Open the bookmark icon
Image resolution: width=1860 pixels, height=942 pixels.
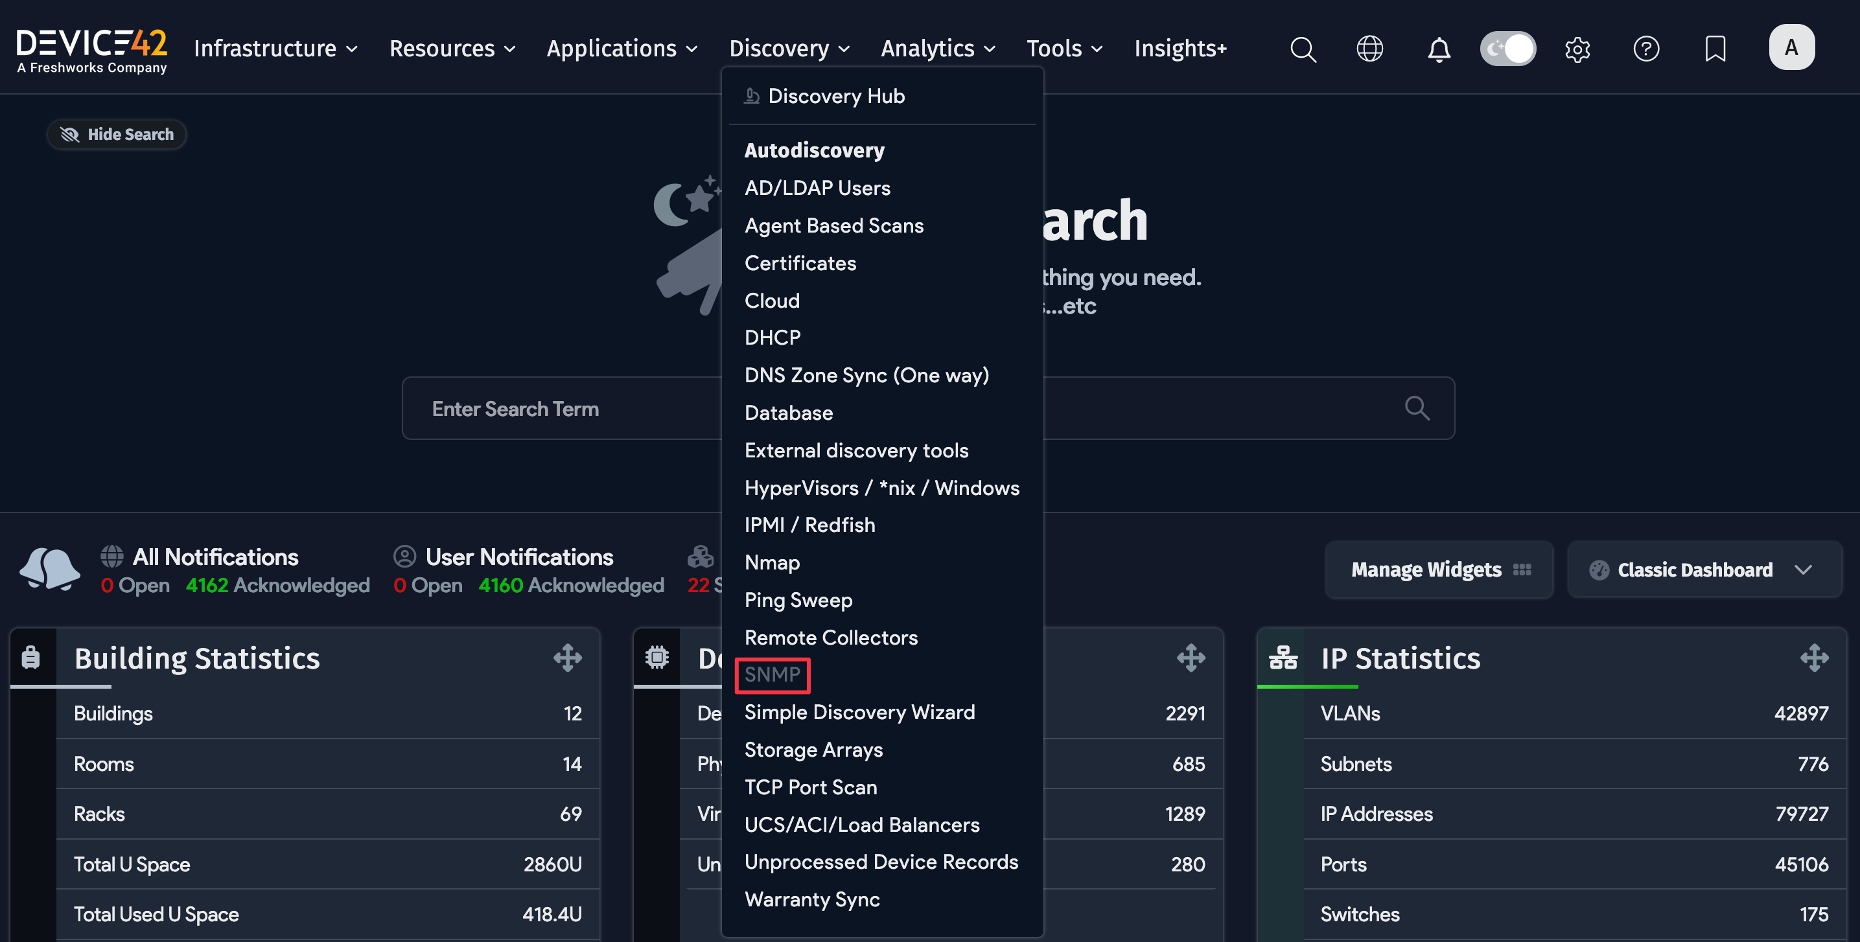tap(1715, 49)
